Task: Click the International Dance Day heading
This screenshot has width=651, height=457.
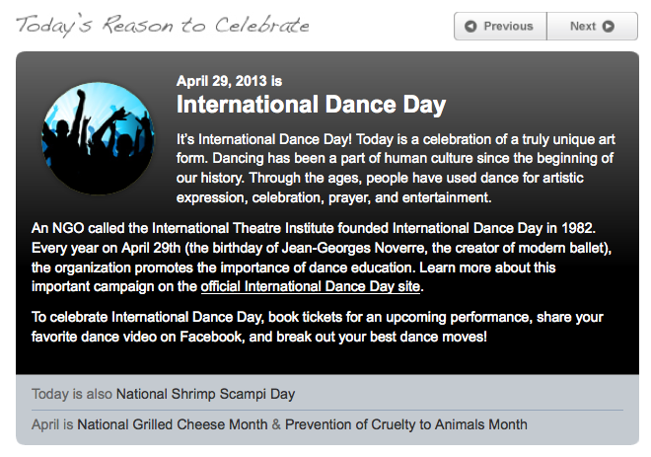Action: (311, 104)
